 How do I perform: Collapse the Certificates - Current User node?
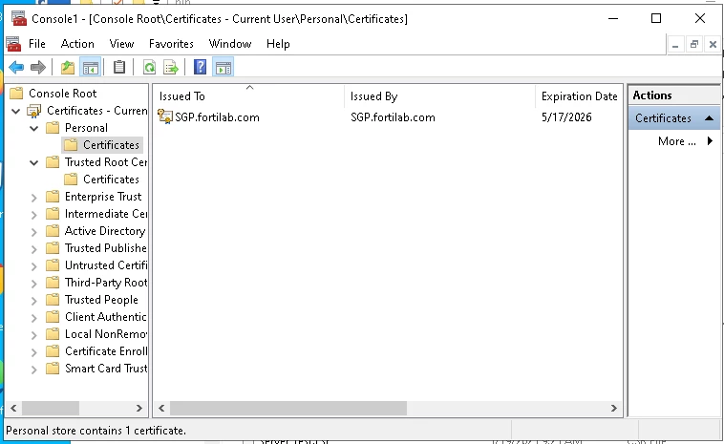(x=15, y=111)
